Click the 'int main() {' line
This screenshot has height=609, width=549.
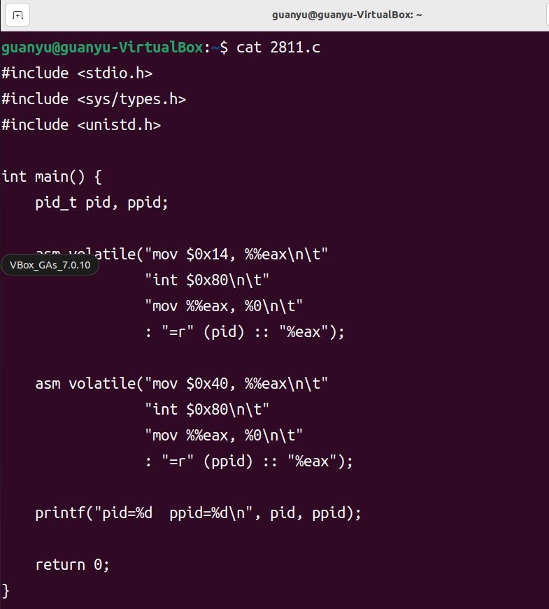(x=52, y=177)
